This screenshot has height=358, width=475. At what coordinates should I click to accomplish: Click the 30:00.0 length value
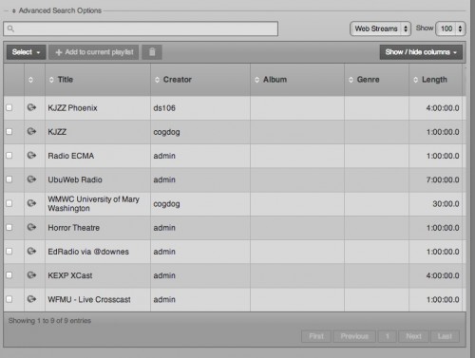[x=446, y=204]
